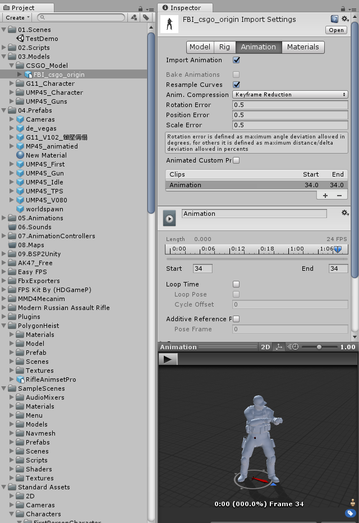Viewport: 359px width, 523px height.
Task: Open the Inspector help reference icon
Action: point(334,19)
